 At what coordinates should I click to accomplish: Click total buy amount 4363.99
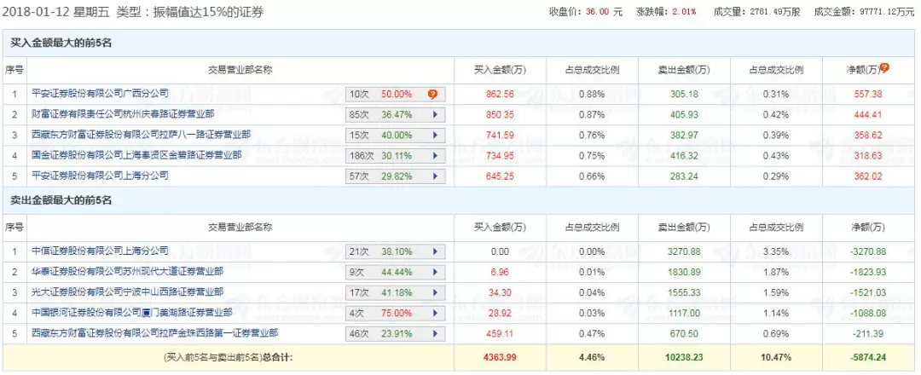tap(501, 357)
